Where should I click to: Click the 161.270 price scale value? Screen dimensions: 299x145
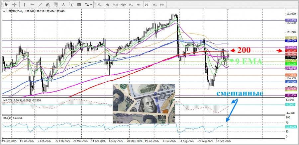291,32
